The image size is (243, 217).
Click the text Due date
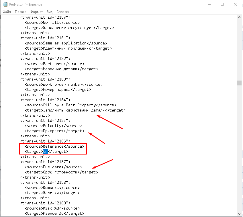[x=52, y=167]
